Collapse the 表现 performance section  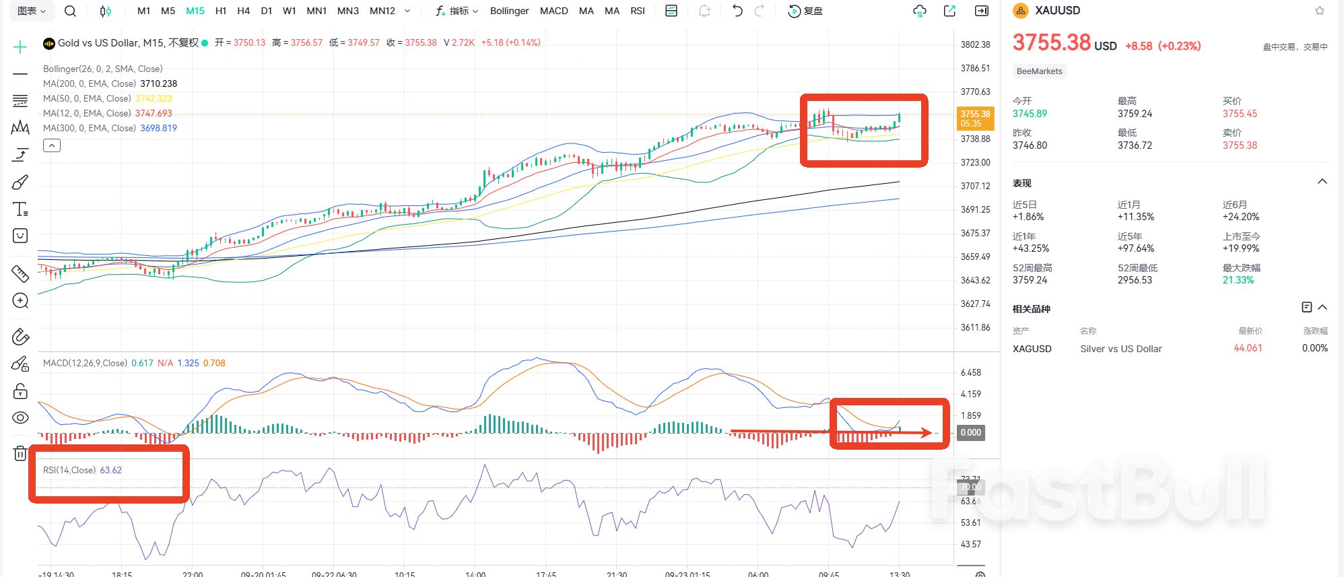(1322, 182)
